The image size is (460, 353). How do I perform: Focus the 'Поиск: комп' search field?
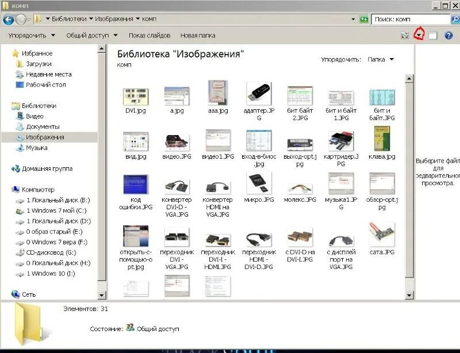(411, 20)
